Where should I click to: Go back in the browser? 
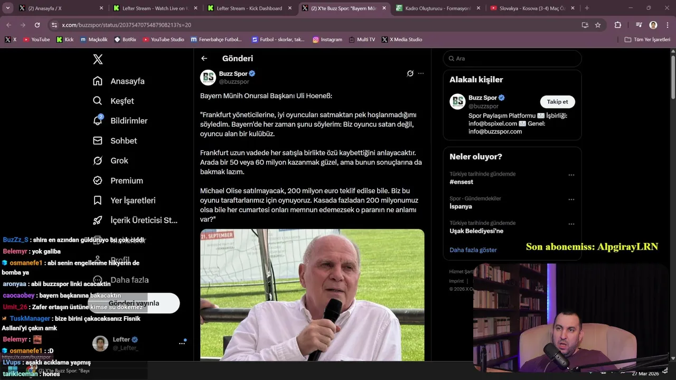pos(9,25)
